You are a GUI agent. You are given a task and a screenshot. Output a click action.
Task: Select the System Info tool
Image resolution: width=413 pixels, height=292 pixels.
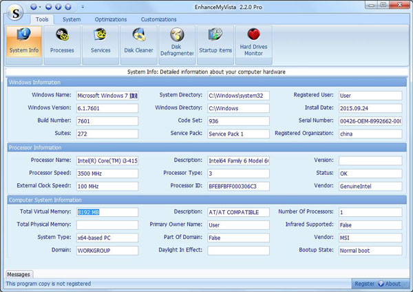[x=24, y=42]
